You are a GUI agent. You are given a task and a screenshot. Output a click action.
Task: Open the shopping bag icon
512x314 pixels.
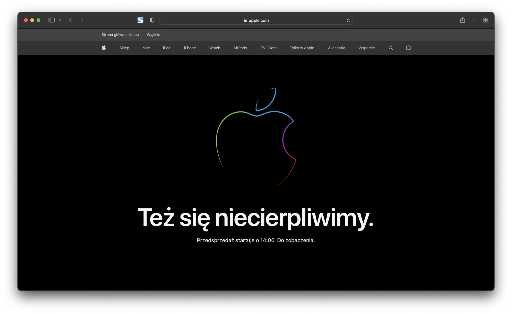408,48
